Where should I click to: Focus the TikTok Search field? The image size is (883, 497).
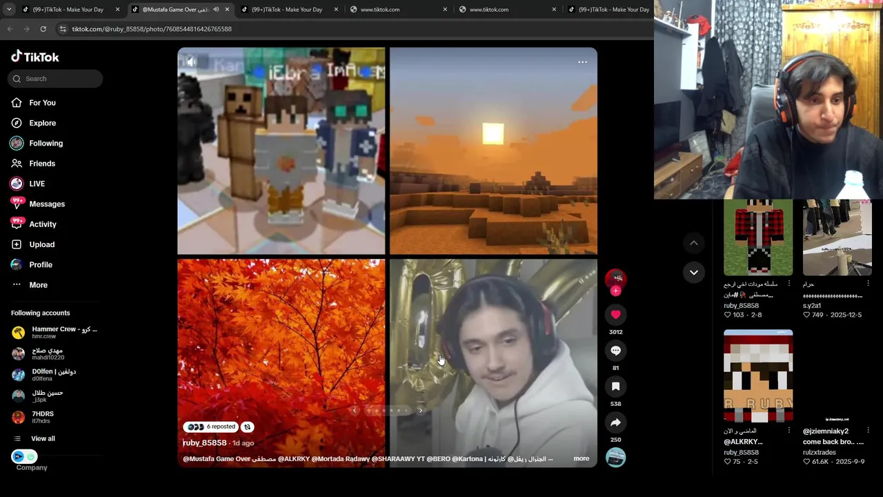56,79
